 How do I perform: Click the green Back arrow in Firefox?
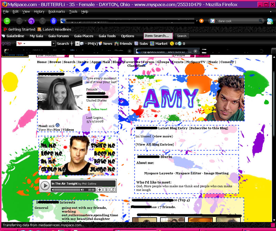7,21
